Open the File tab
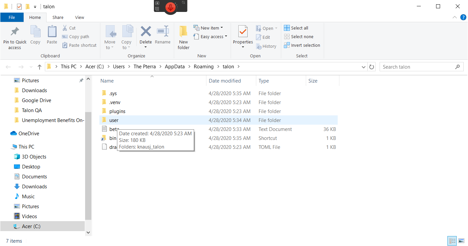The image size is (468, 246). [x=12, y=18]
